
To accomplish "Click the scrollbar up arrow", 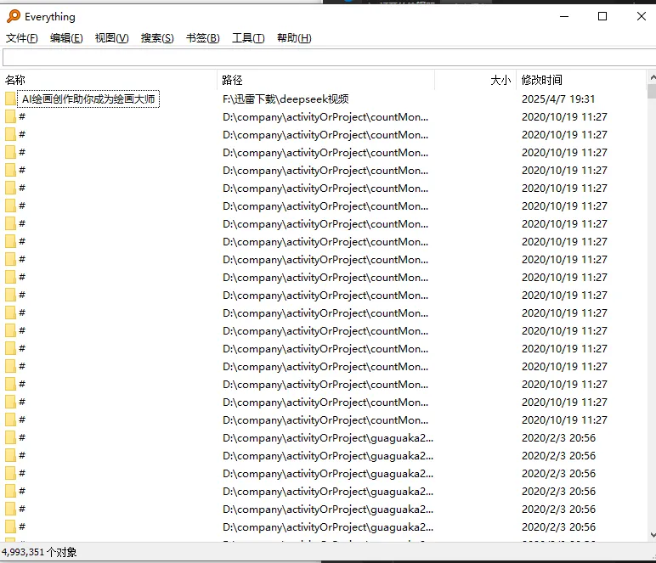I will 652,77.
